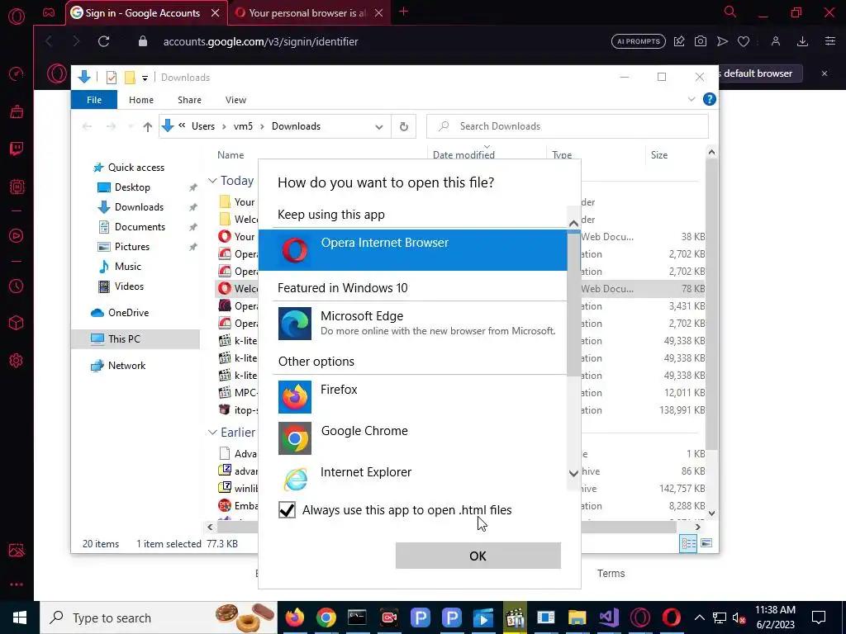Confirm the dialog with OK

click(x=478, y=556)
